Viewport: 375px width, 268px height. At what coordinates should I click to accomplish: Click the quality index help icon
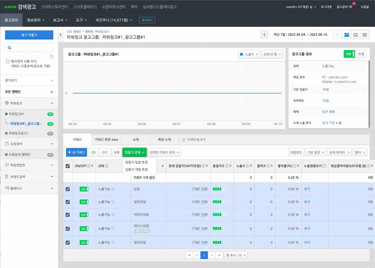[227, 166]
